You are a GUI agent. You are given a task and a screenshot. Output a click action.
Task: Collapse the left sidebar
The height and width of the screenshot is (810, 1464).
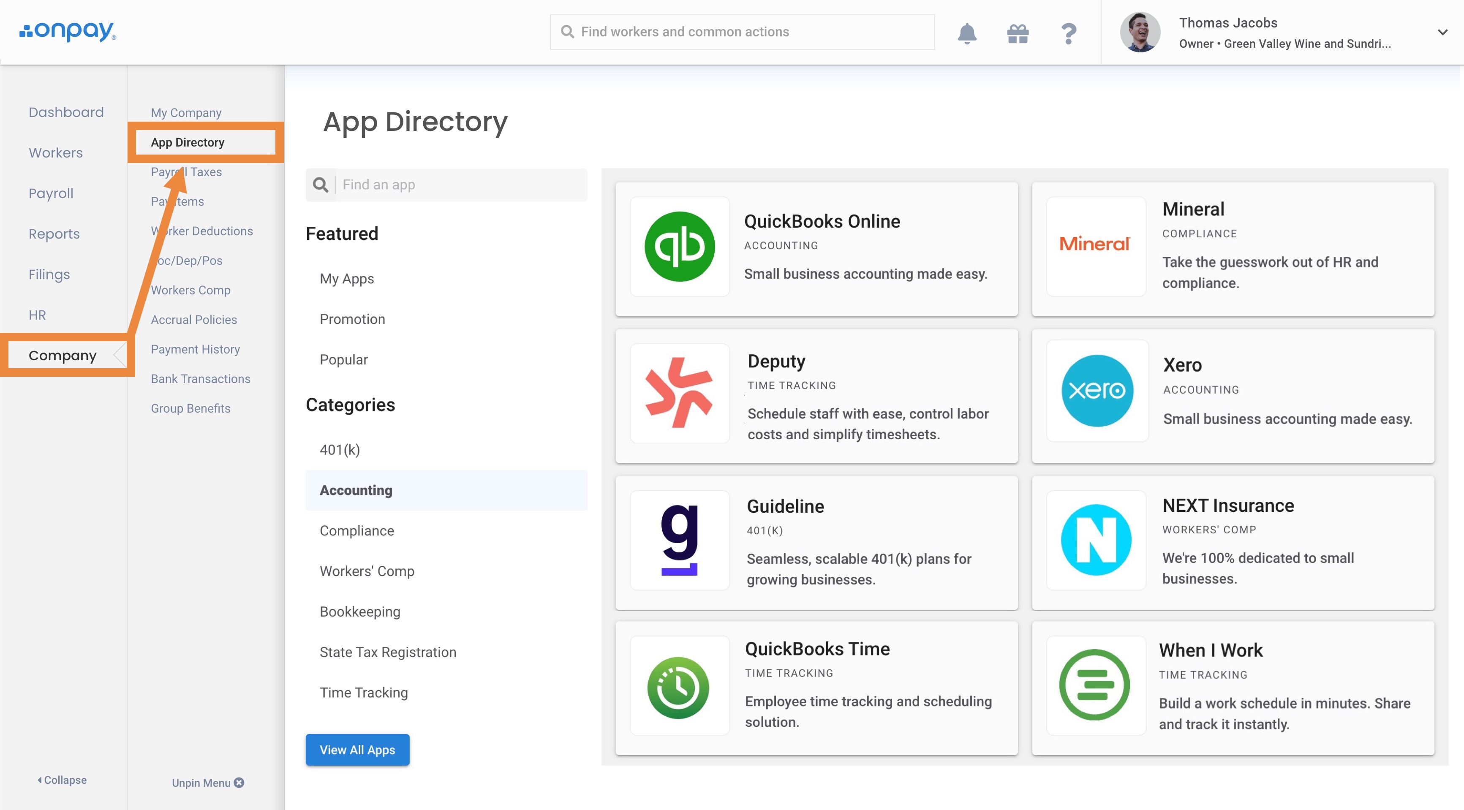tap(63, 780)
